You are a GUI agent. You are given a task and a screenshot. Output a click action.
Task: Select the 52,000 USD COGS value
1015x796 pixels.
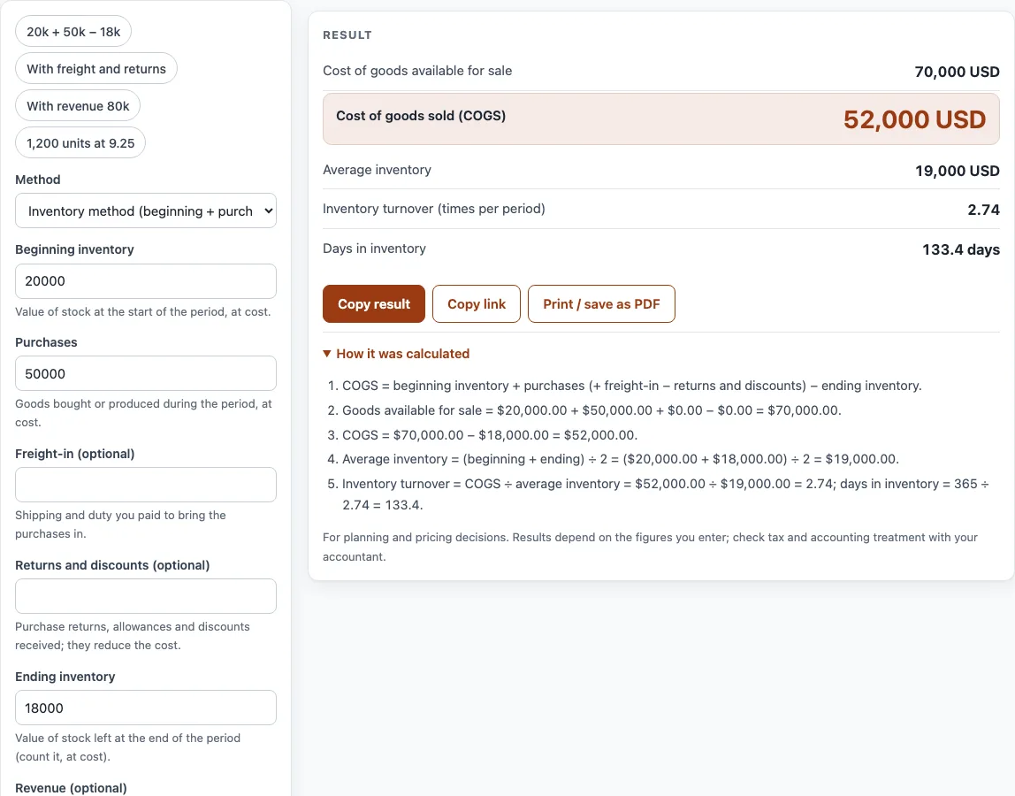coord(915,119)
